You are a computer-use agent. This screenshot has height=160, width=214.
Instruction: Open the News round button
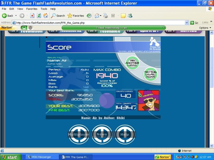(x=102, y=135)
